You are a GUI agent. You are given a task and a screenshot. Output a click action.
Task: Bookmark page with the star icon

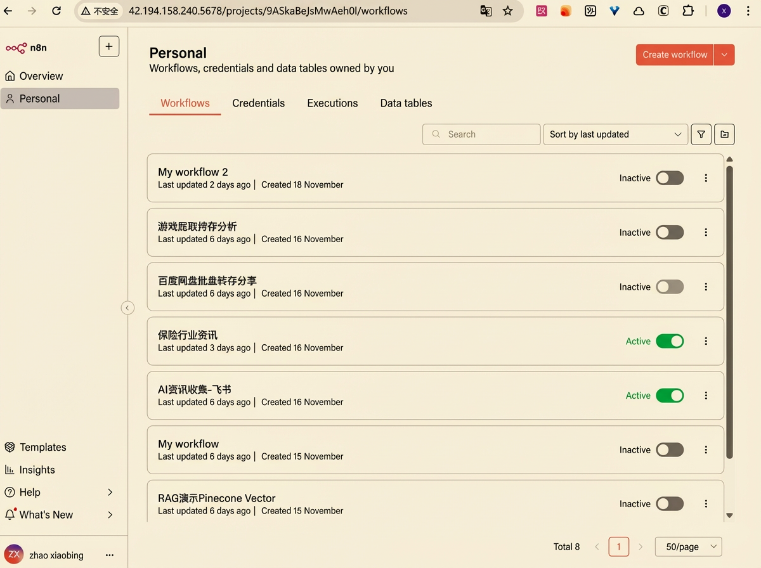(507, 11)
